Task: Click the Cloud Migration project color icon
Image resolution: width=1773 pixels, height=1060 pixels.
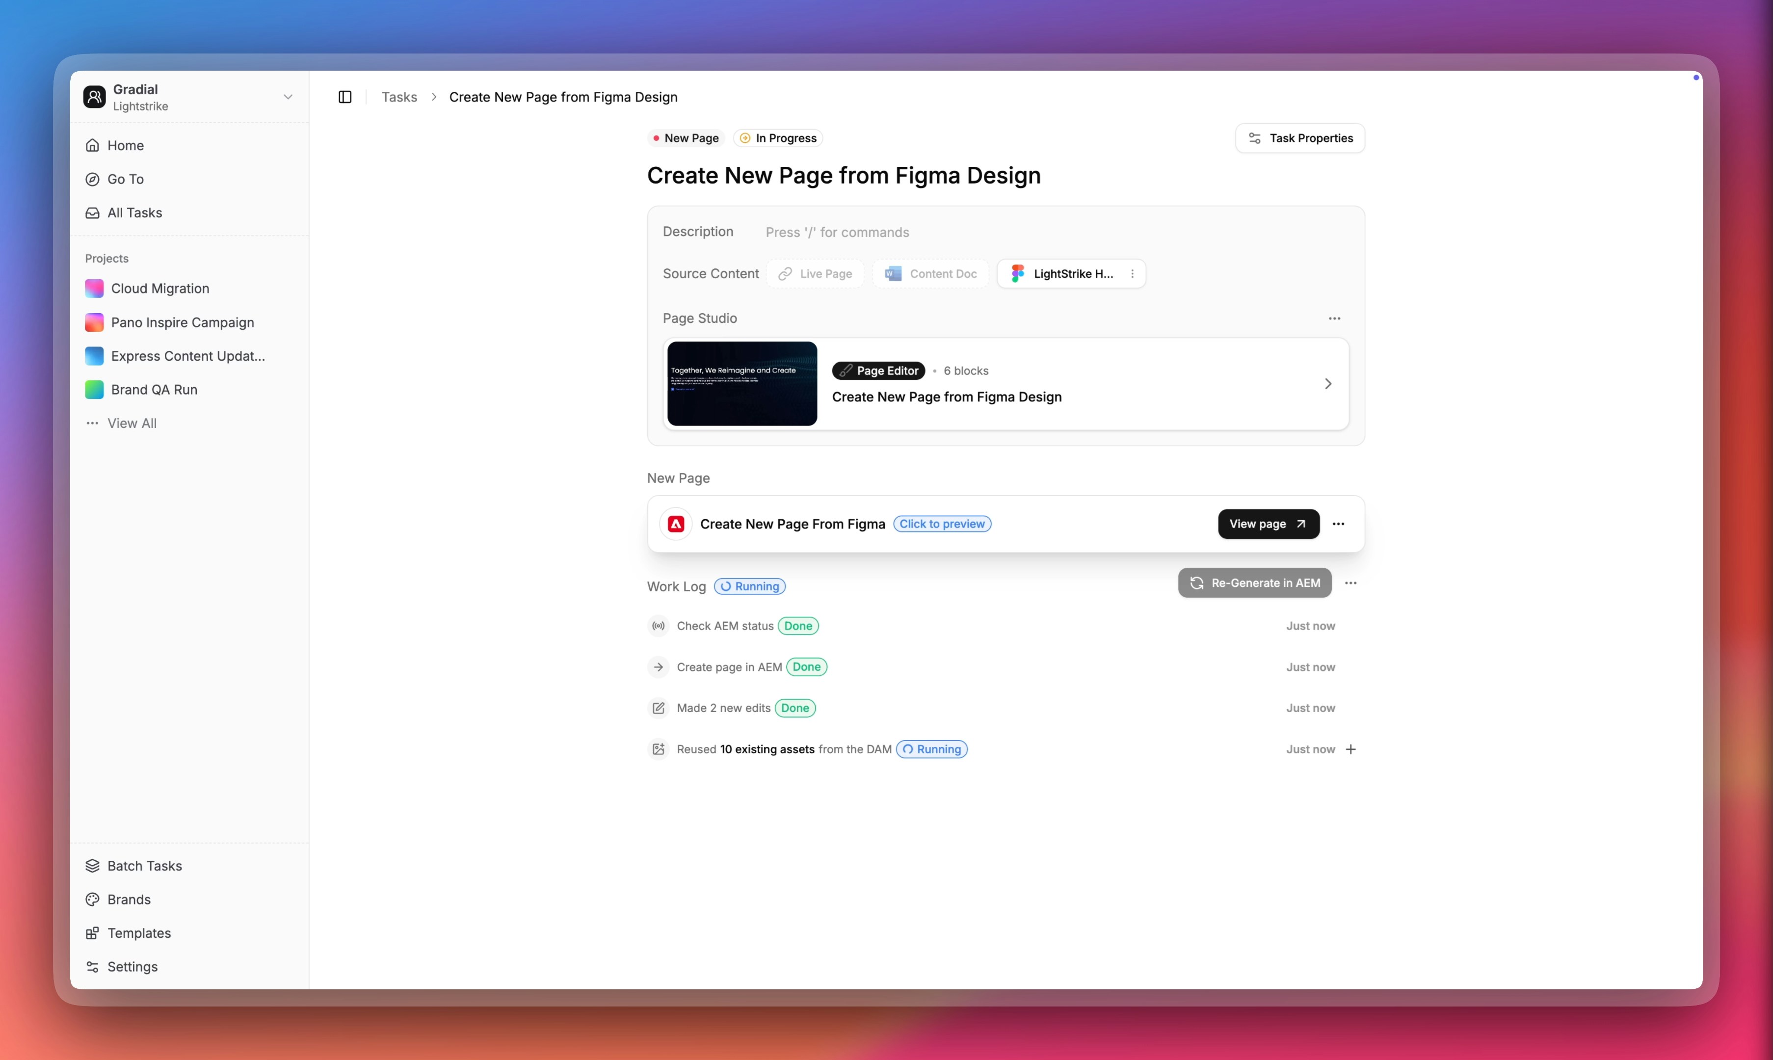Action: tap(94, 289)
